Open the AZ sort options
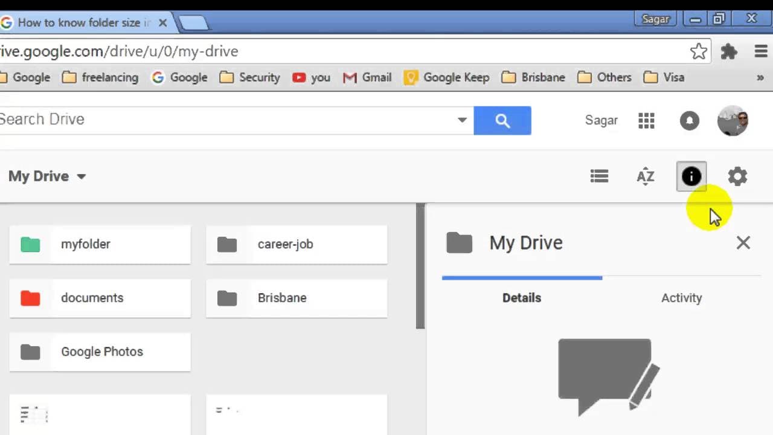The height and width of the screenshot is (435, 773). 645,176
